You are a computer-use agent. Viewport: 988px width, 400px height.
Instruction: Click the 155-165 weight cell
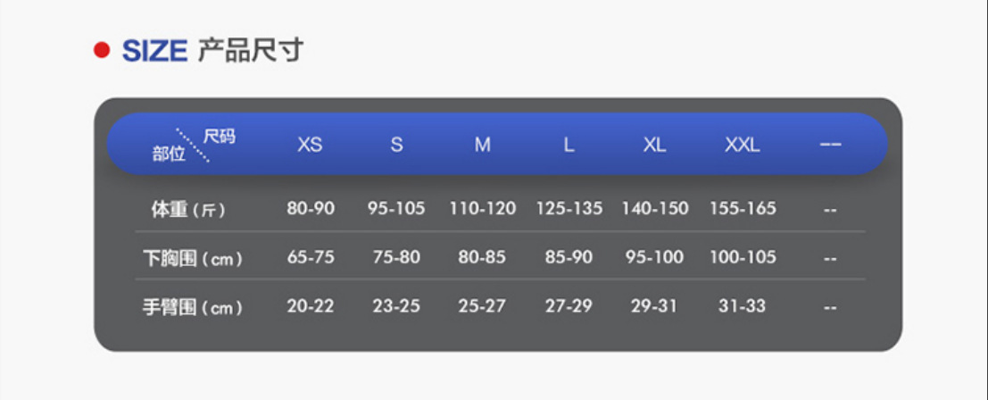point(743,209)
